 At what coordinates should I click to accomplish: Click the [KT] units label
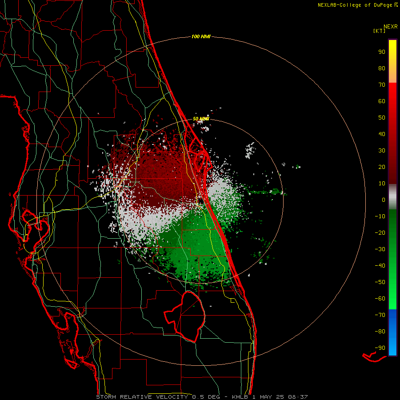tap(379, 31)
